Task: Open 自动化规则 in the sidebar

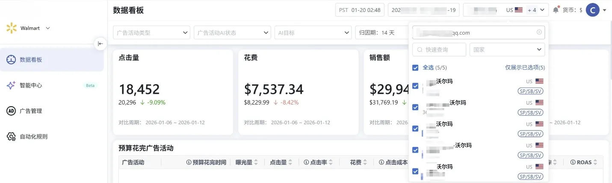Action: tap(52, 137)
